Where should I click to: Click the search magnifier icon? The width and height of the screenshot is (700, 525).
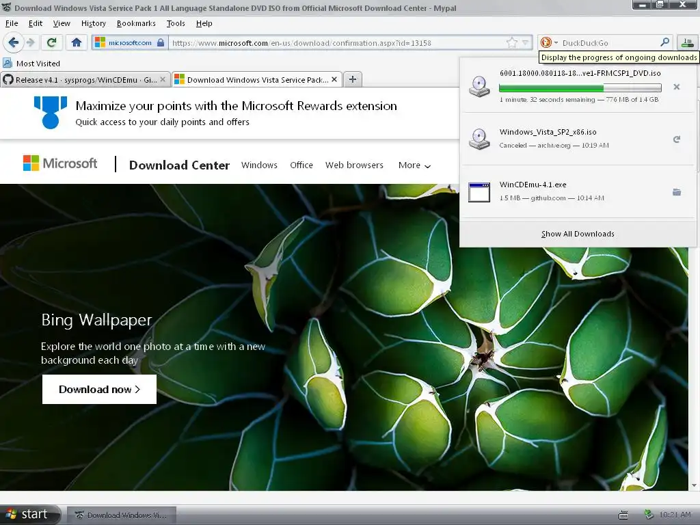(x=664, y=42)
